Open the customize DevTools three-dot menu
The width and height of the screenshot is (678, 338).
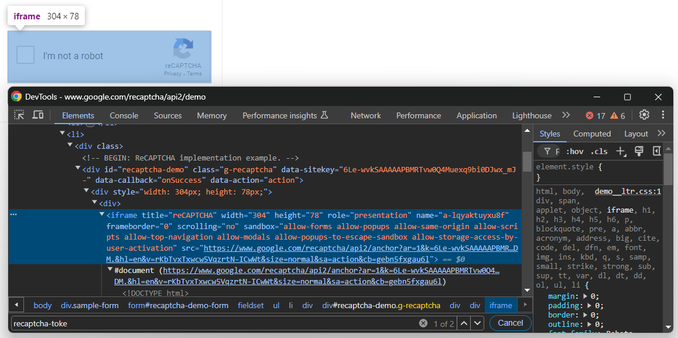point(663,115)
